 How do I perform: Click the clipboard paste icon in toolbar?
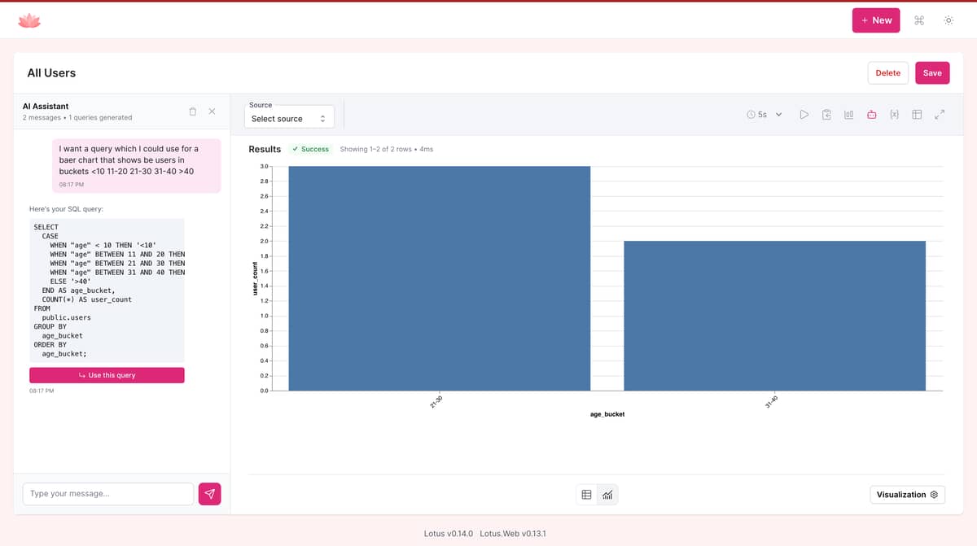[826, 115]
